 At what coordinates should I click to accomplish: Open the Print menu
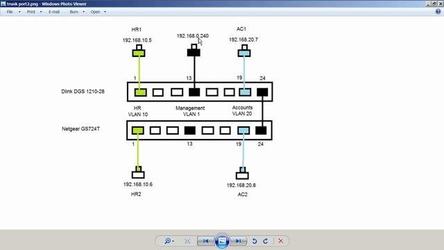[x=31, y=12]
